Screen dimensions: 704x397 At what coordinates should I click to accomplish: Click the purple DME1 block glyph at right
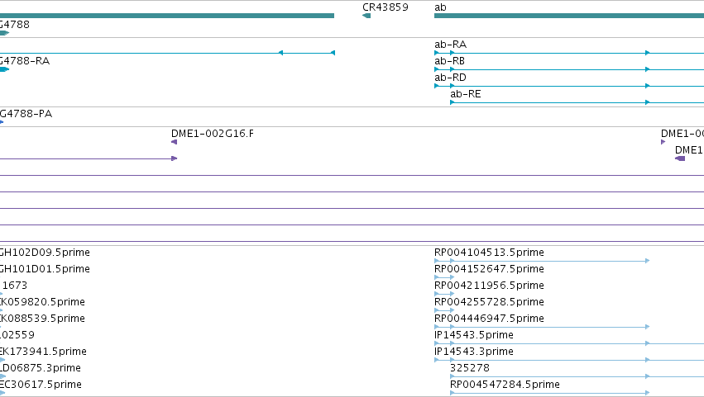tap(680, 158)
